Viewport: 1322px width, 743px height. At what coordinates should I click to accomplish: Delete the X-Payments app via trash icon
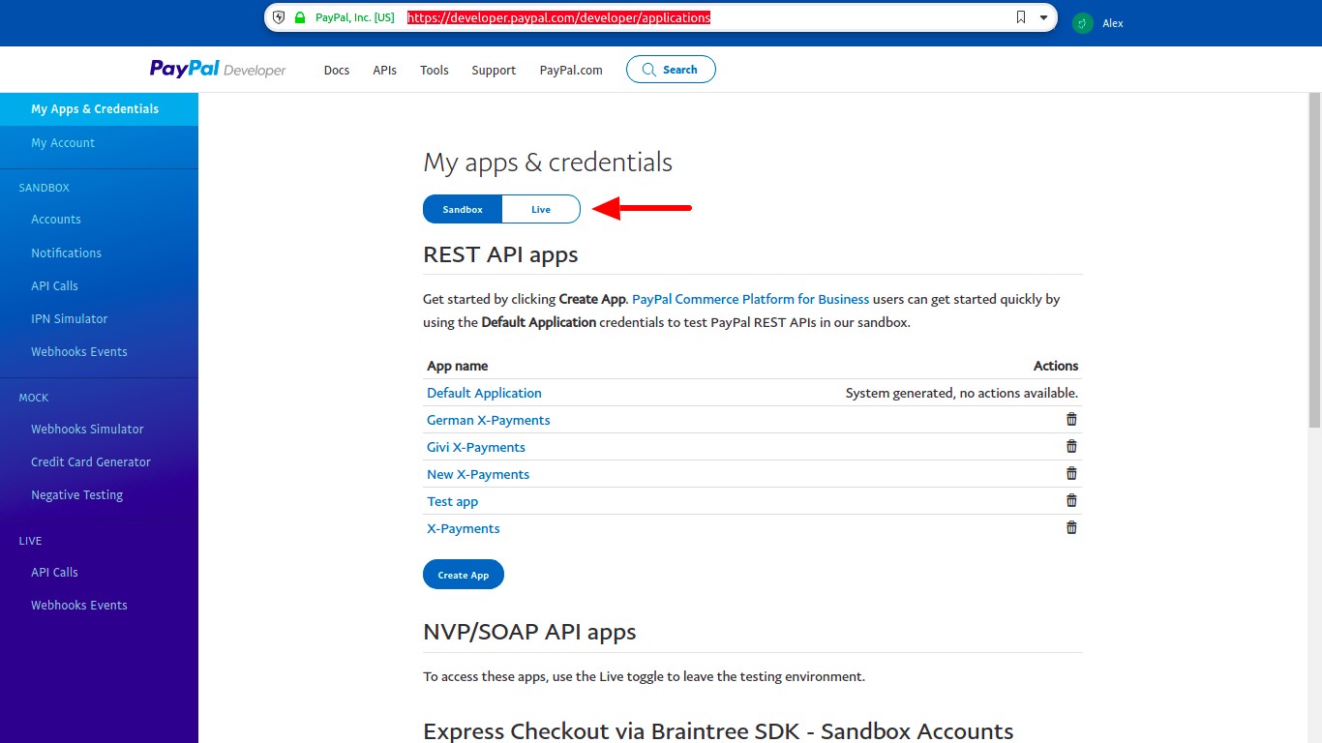tap(1071, 527)
